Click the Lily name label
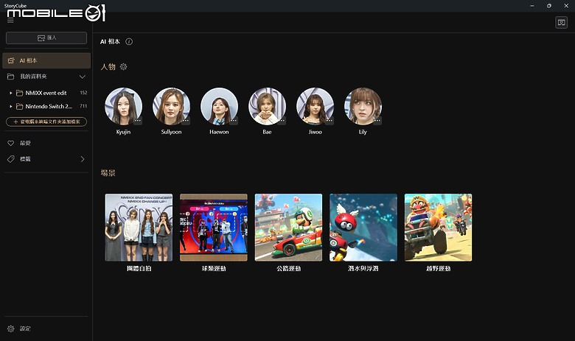The width and height of the screenshot is (575, 341). coord(363,132)
